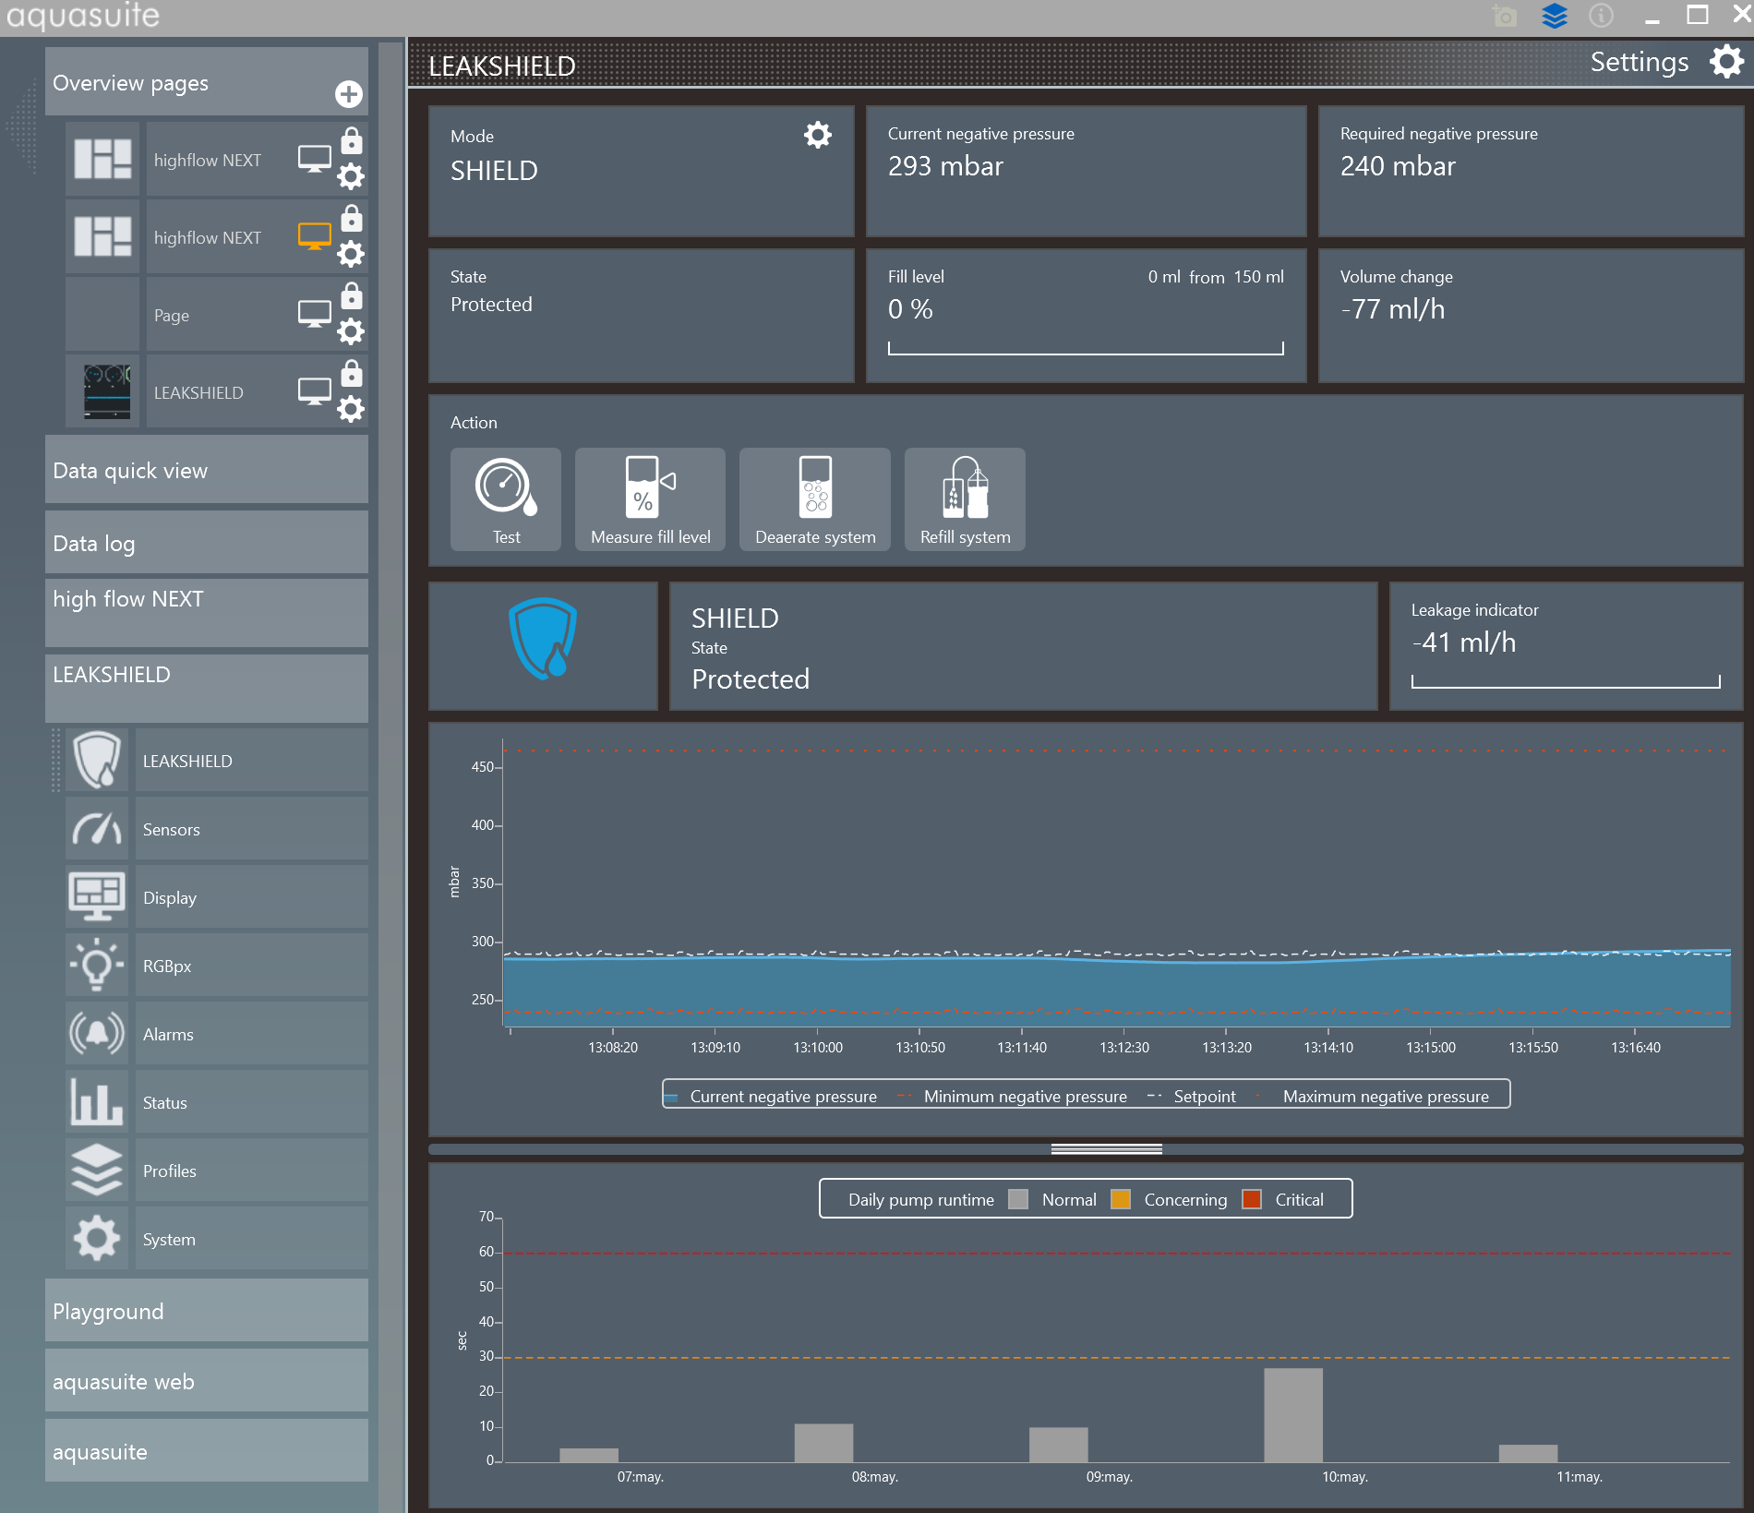Screen dimensions: 1754x1513
Task: Open first highflow NEXT page thumbnail
Action: click(x=102, y=159)
